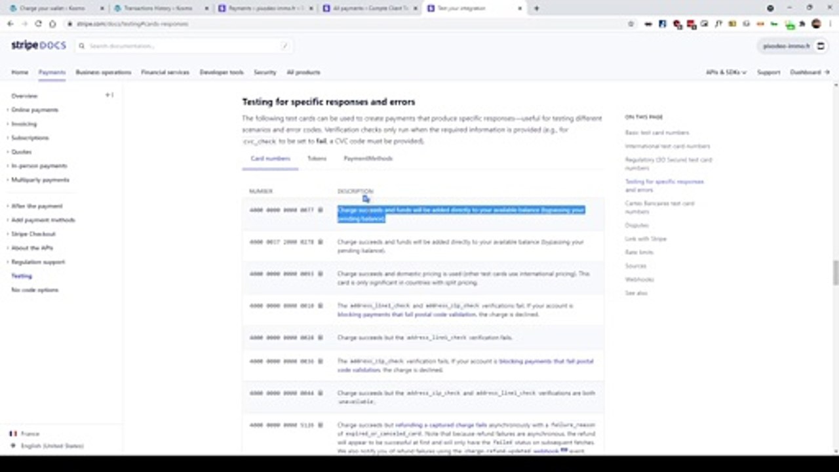The height and width of the screenshot is (472, 839).
Task: Jump to Disputes in On This Page
Action: [x=636, y=226]
